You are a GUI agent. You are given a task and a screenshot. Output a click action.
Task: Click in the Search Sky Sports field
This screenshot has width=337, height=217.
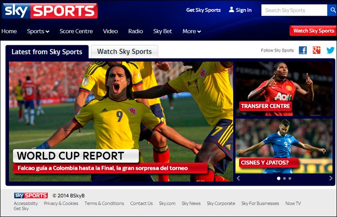[x=294, y=10]
